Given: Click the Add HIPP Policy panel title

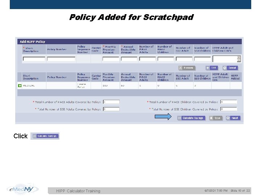Looking at the screenshot, I should [x=33, y=42].
